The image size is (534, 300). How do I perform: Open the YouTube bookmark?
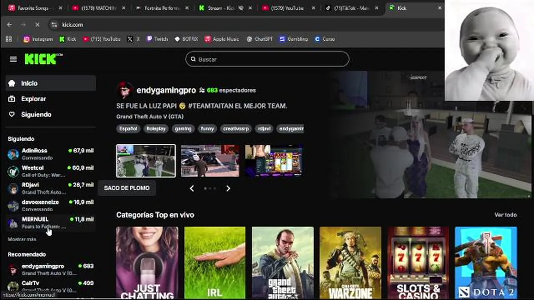click(x=101, y=39)
